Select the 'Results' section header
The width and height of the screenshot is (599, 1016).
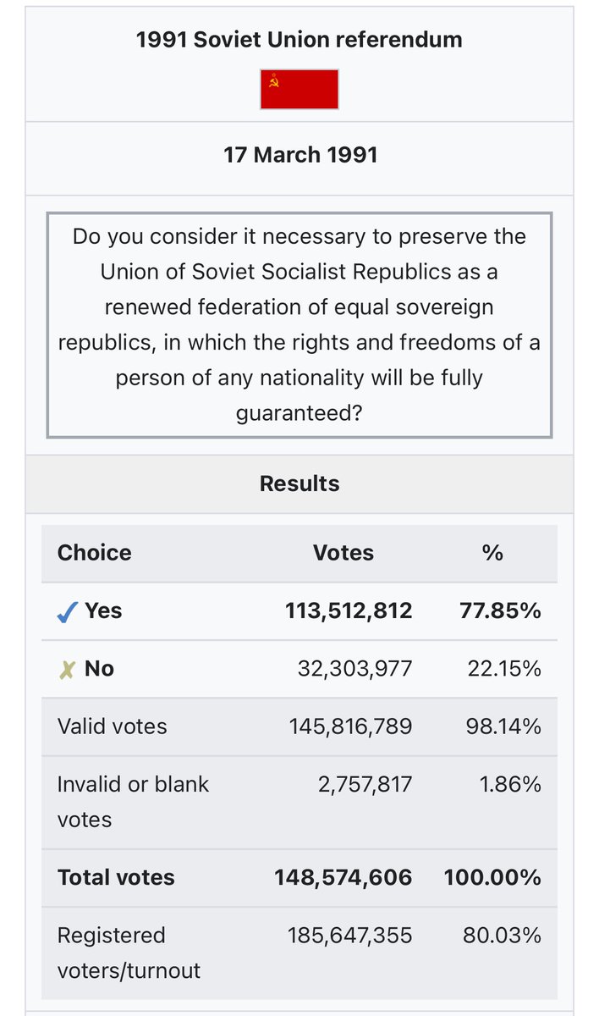[x=299, y=483]
